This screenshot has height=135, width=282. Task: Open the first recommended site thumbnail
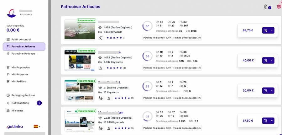[80, 30]
